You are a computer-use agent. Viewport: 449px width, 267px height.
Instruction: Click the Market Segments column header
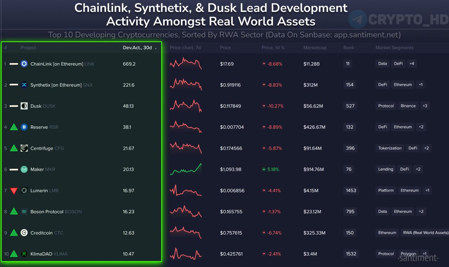coord(394,47)
